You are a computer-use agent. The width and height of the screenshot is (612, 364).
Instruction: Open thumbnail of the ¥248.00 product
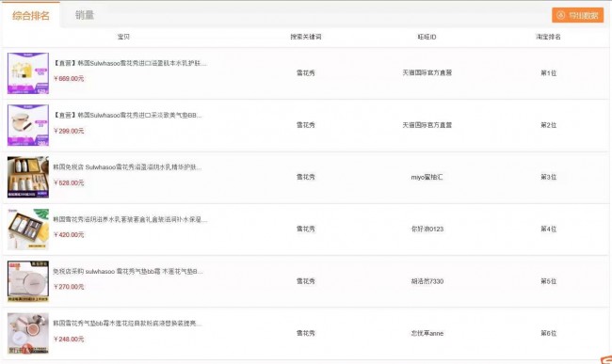coord(28,333)
